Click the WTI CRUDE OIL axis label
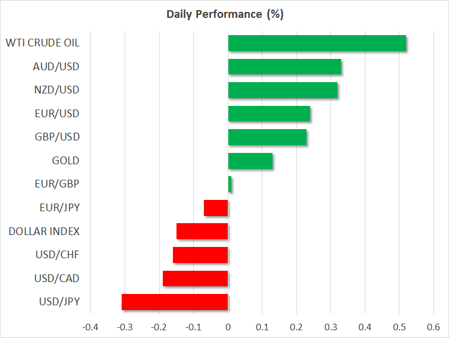 click(x=42, y=43)
